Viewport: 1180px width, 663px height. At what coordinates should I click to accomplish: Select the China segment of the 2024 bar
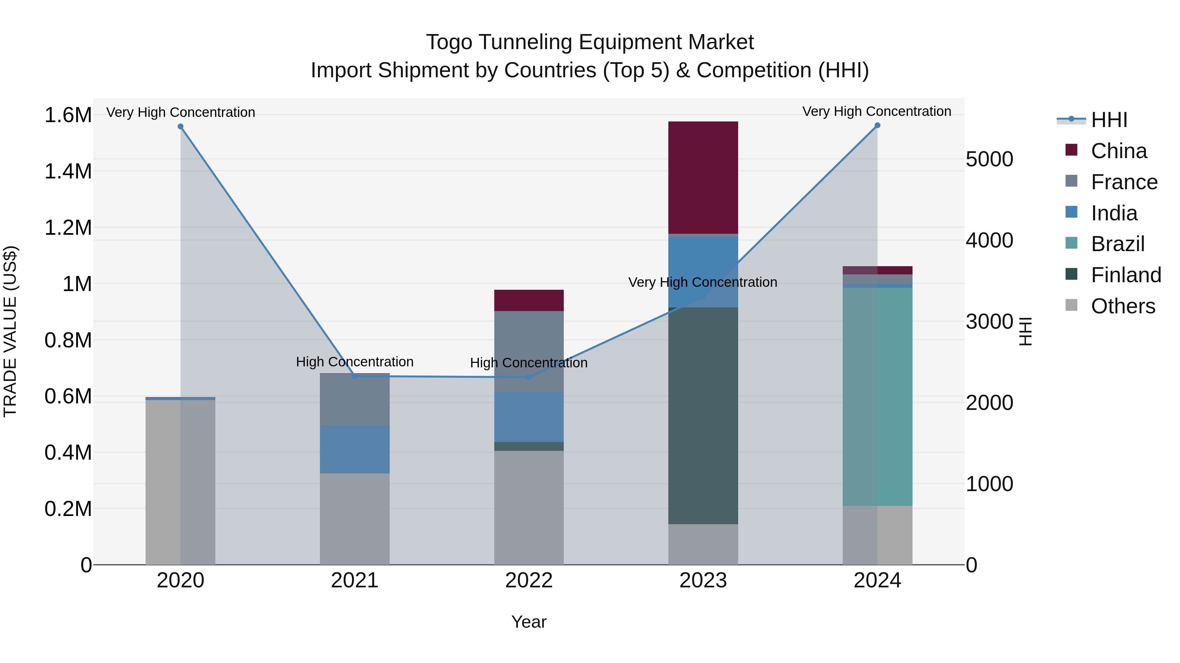878,270
